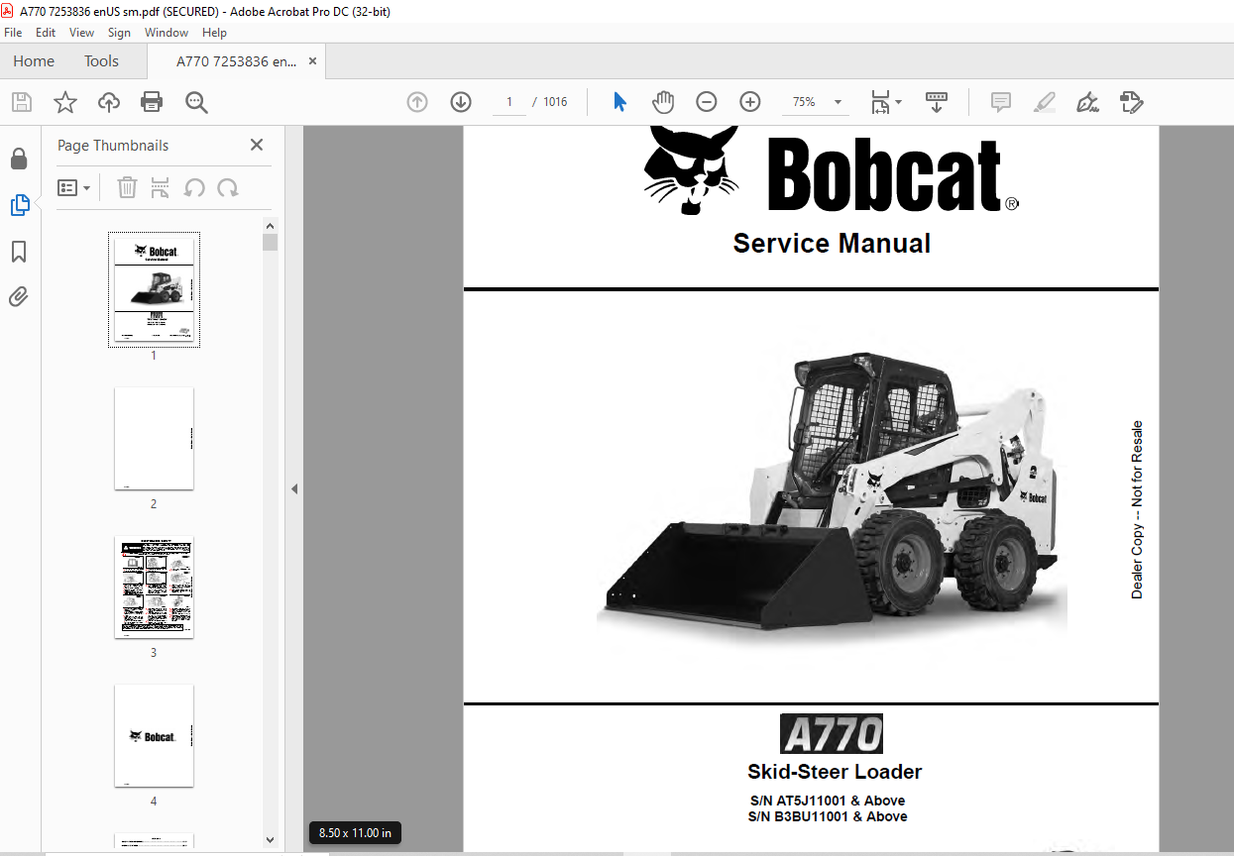Screen dimensions: 1234x856
Task: Close the A770 document tab
Action: [313, 61]
